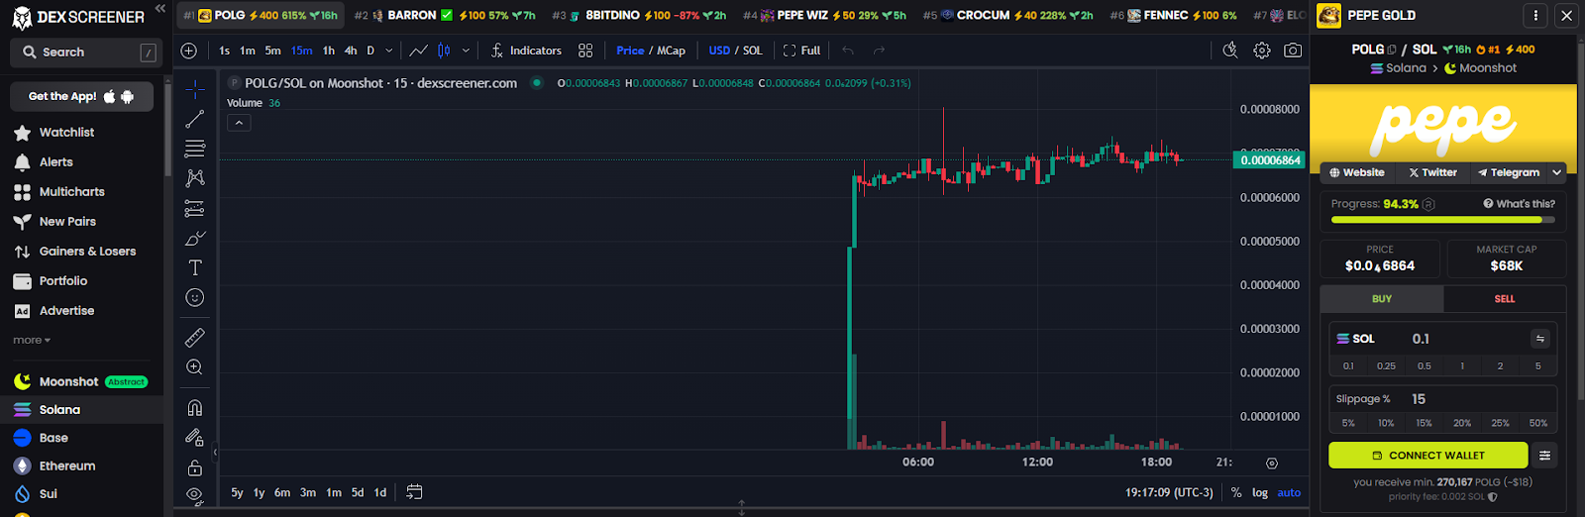Select the brush drawing tool
This screenshot has width=1585, height=517.
(195, 238)
